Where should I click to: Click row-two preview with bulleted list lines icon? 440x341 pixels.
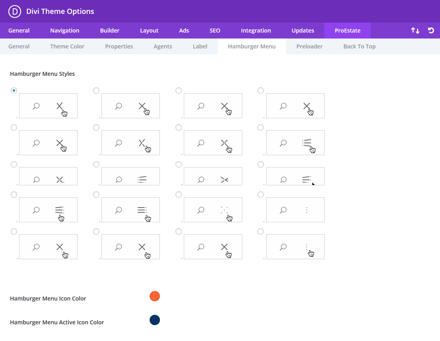pyautogui.click(x=295, y=143)
